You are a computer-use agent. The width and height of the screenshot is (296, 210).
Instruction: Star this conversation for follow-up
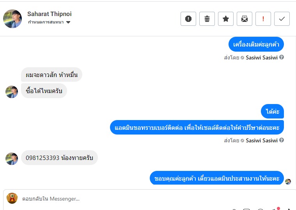pyautogui.click(x=225, y=19)
